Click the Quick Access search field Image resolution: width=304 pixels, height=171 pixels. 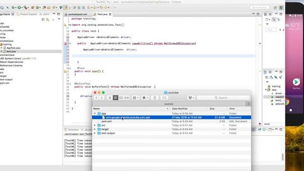[x=260, y=8]
